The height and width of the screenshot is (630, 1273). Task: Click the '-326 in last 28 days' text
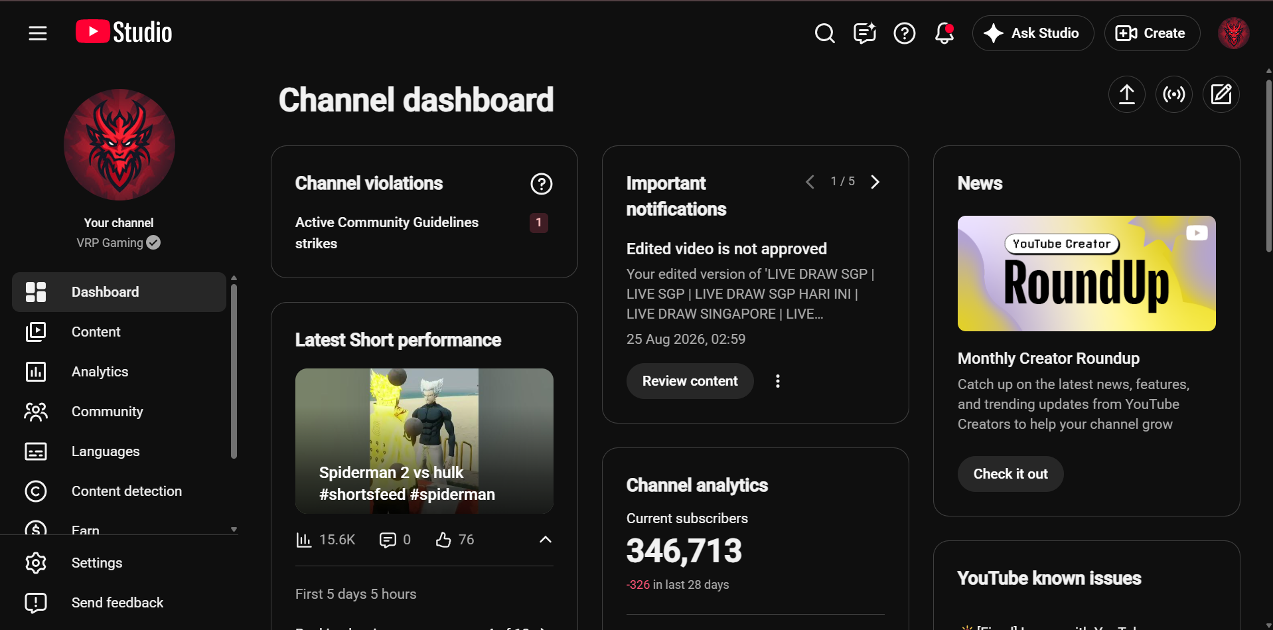pyautogui.click(x=678, y=585)
